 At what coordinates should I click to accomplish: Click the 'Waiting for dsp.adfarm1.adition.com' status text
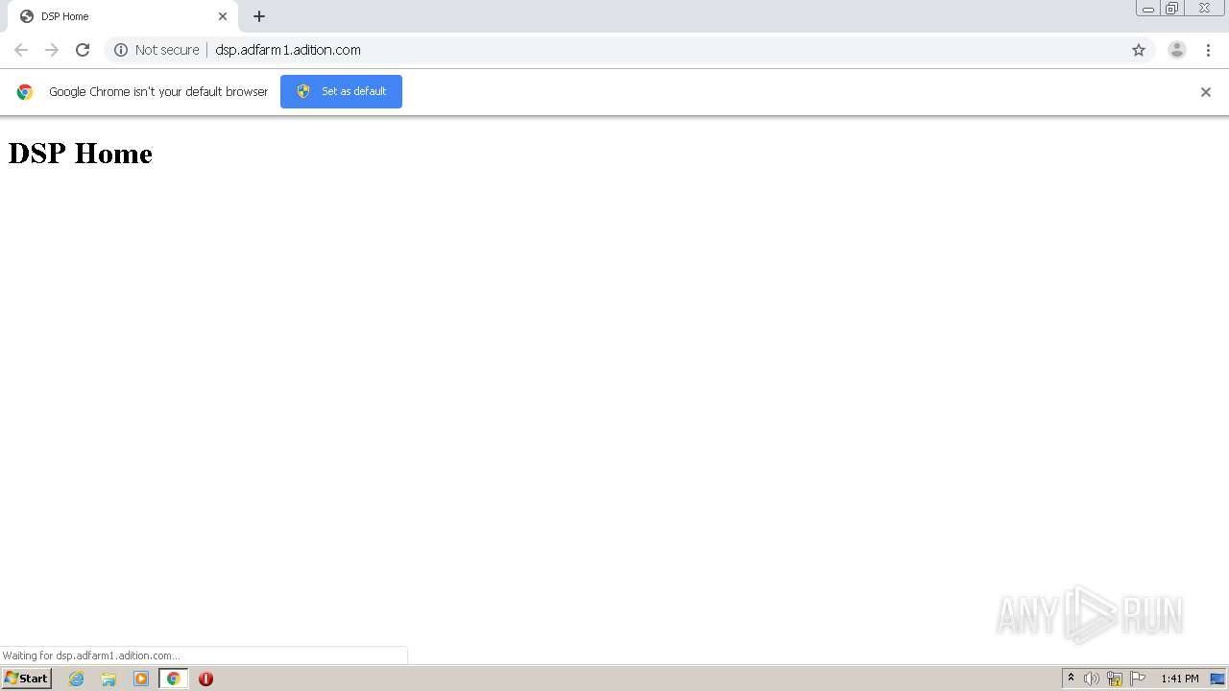pyautogui.click(x=91, y=655)
